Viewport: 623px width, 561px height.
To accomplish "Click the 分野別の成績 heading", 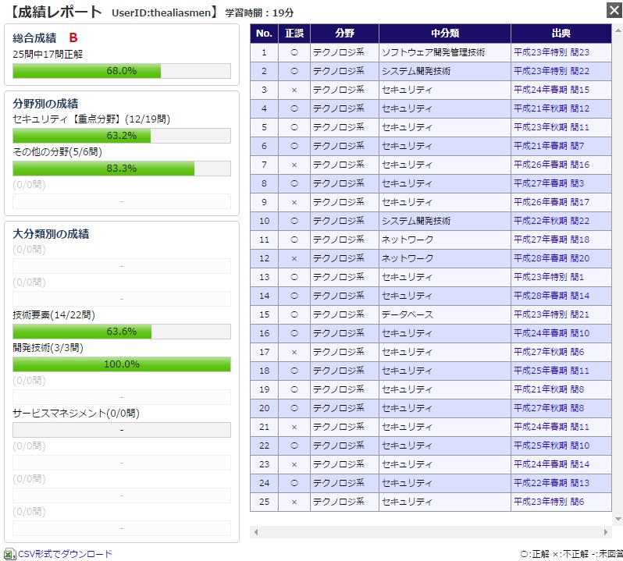I will 45,104.
